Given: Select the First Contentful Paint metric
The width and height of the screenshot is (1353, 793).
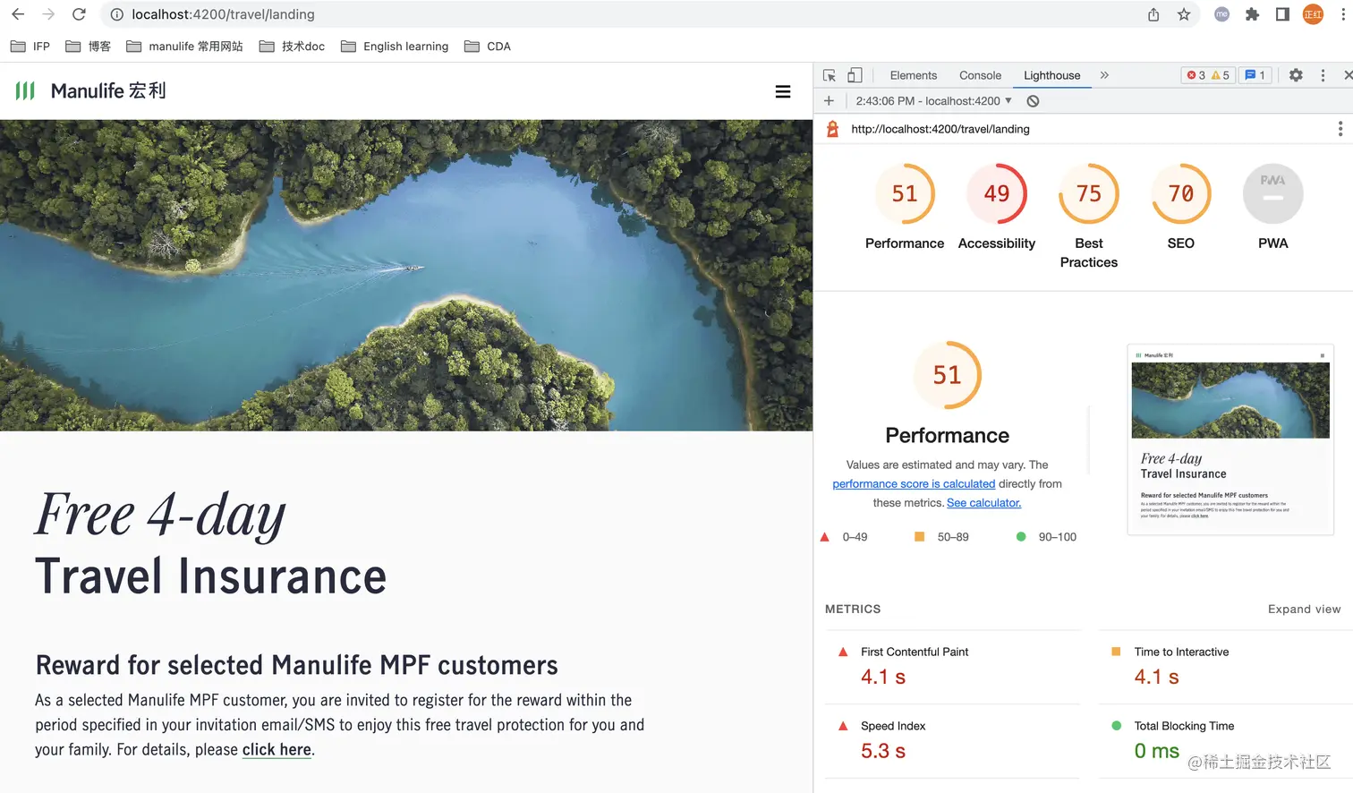Looking at the screenshot, I should pyautogui.click(x=952, y=668).
